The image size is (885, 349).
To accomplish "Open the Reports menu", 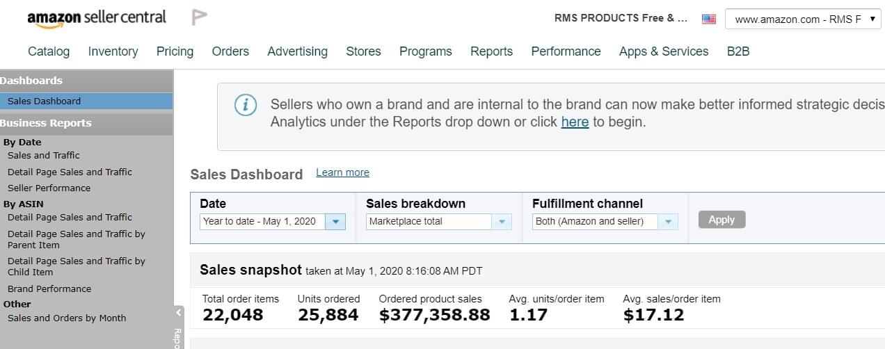I will click(x=491, y=51).
